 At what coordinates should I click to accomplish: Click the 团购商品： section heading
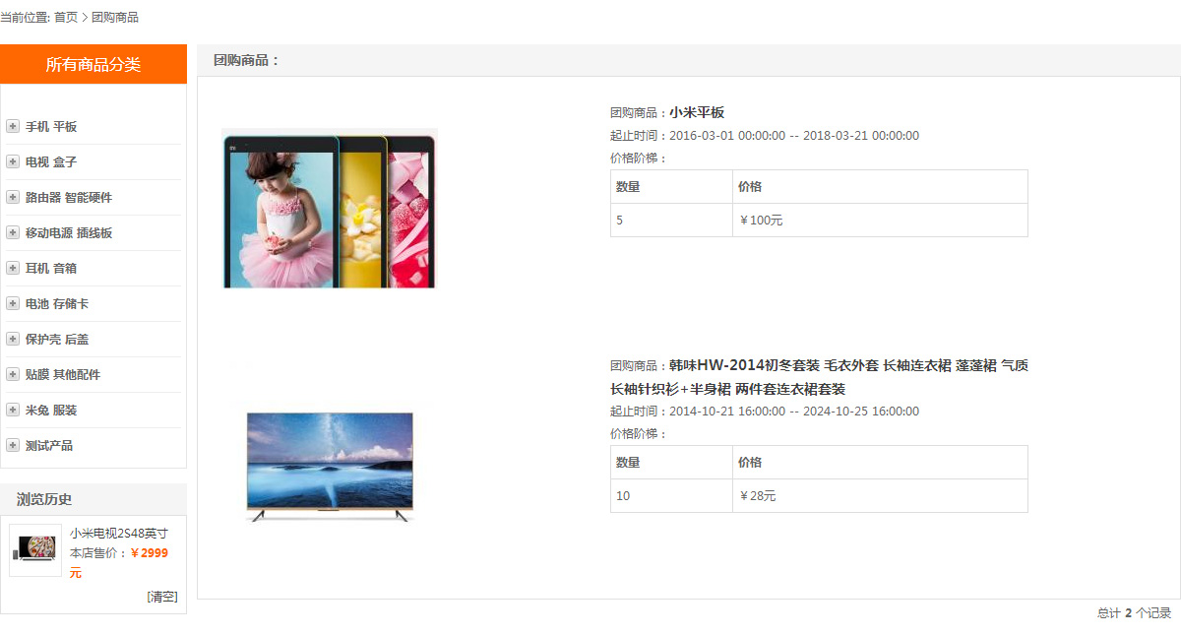(247, 60)
